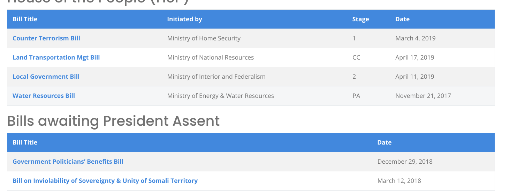Screen dimensions: 510x194
Task: Click the Stage column header
Action: tap(360, 19)
